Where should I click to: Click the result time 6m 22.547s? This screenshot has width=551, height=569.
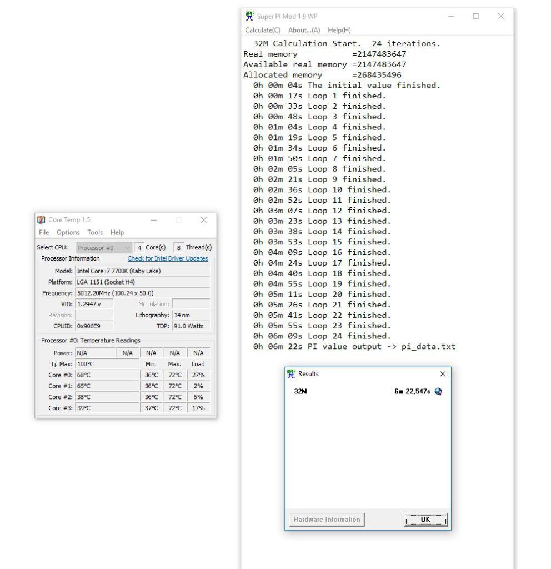412,391
